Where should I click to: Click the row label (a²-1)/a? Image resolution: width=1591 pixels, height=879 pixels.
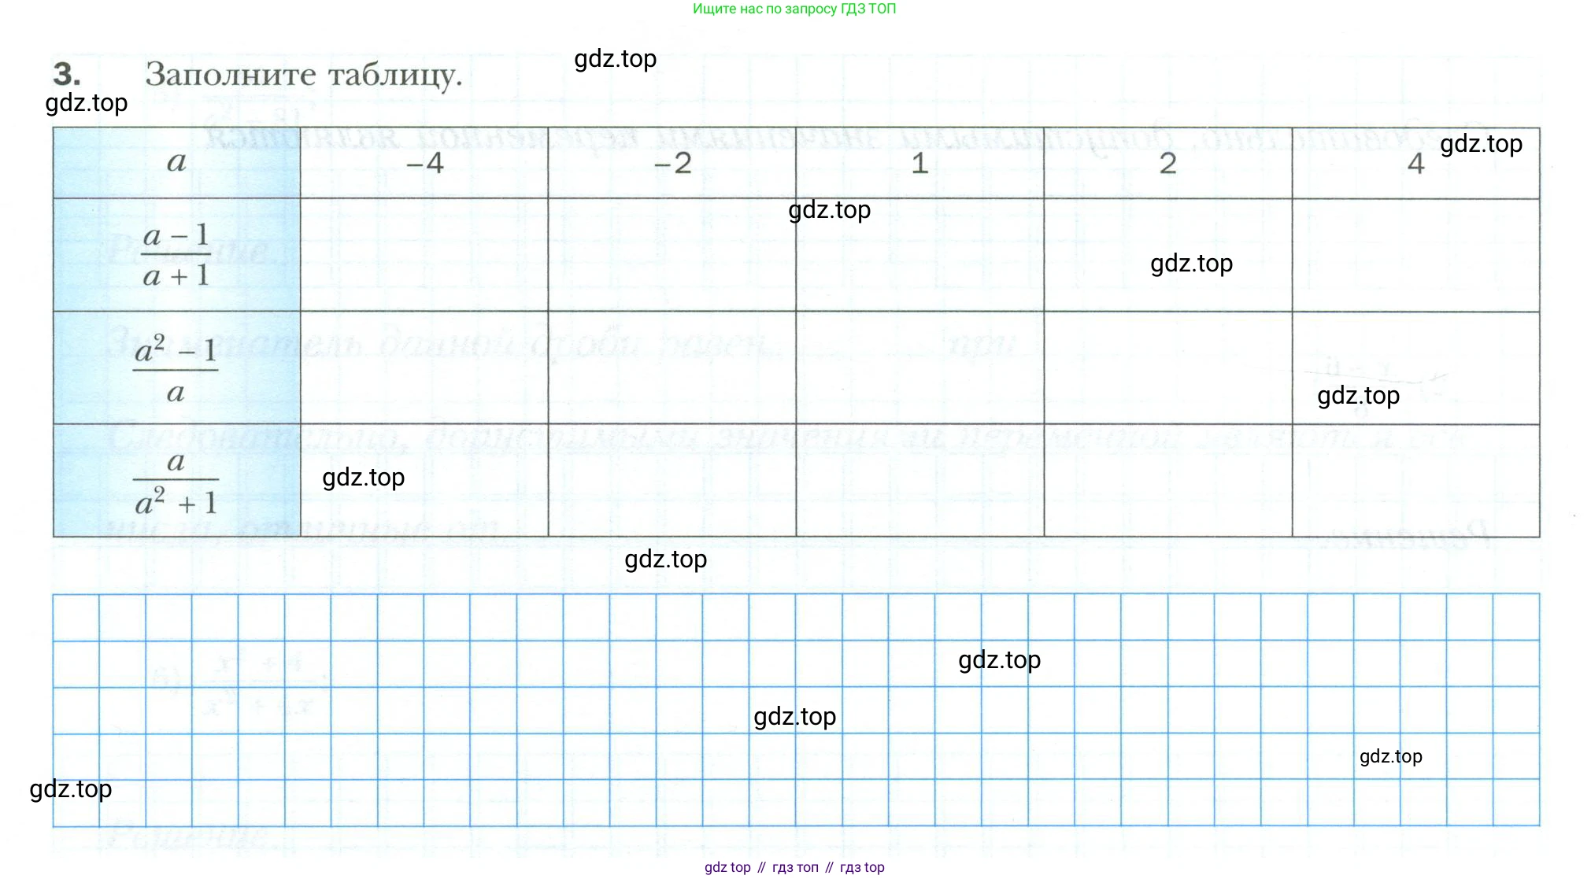176,368
